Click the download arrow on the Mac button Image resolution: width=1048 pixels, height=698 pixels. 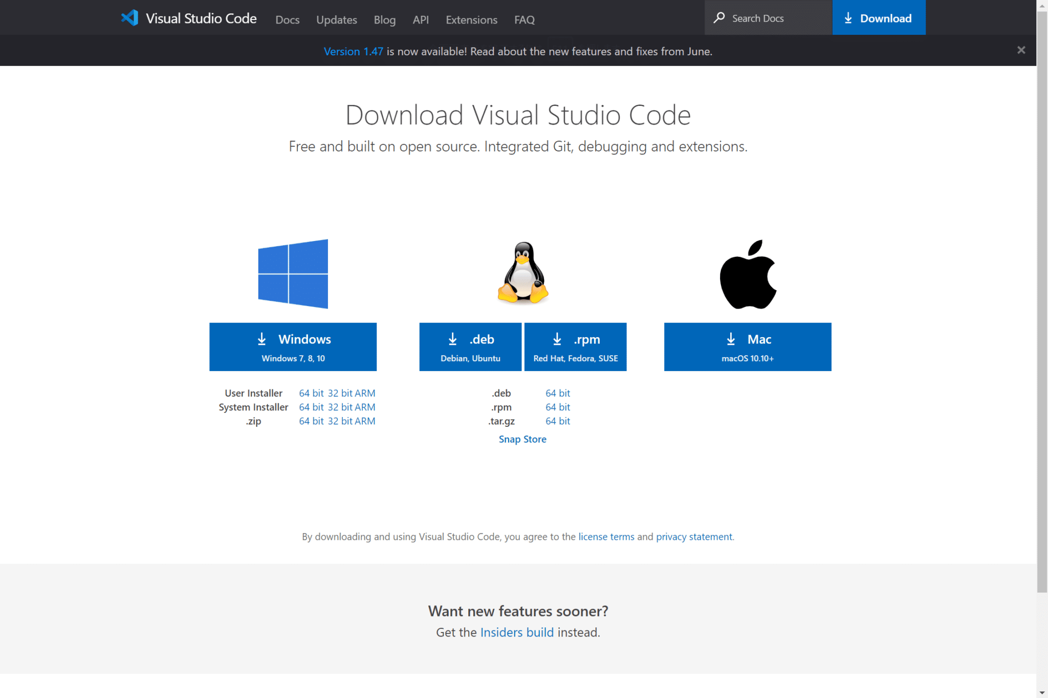click(731, 339)
